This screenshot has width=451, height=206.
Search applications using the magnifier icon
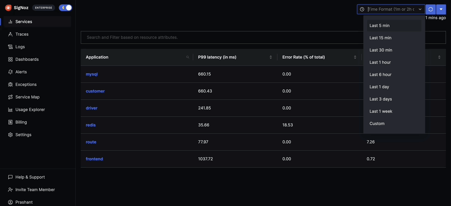tap(188, 57)
